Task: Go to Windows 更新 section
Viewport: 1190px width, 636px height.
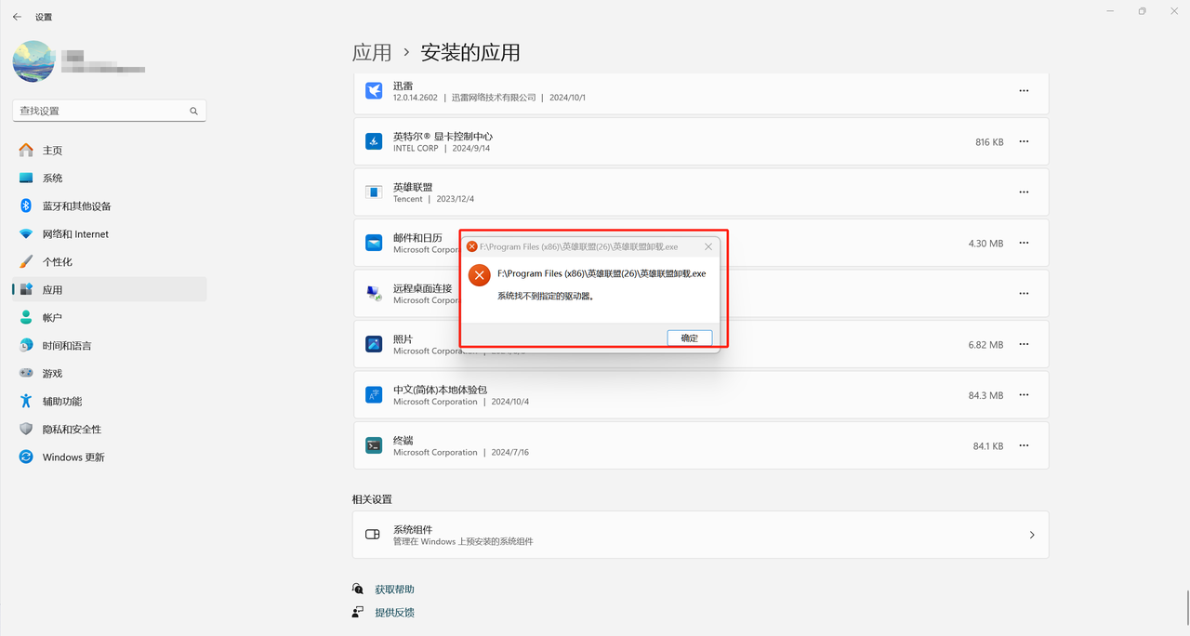Action: 73,457
